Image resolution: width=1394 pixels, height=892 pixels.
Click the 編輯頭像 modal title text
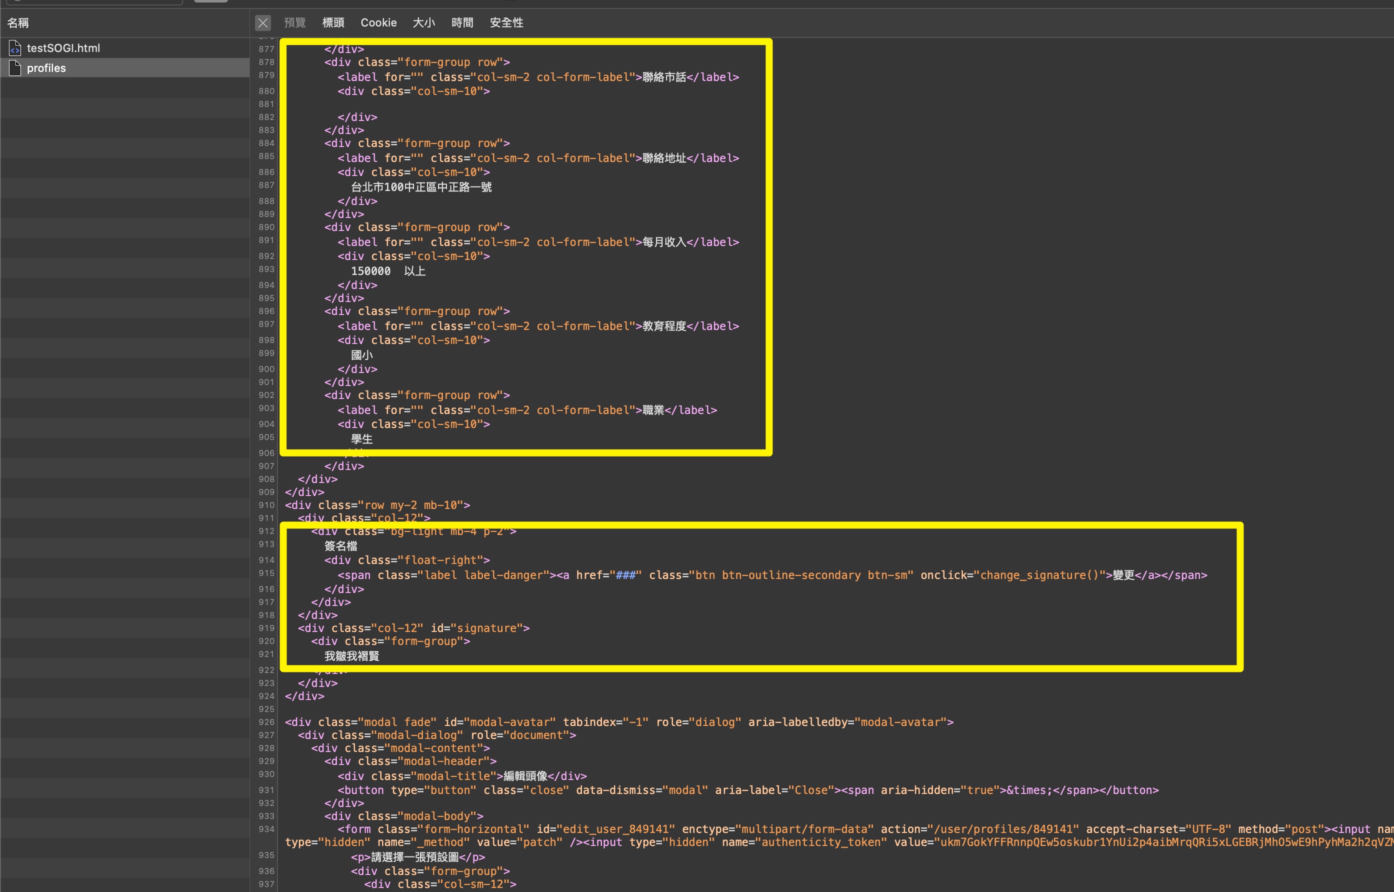(525, 776)
